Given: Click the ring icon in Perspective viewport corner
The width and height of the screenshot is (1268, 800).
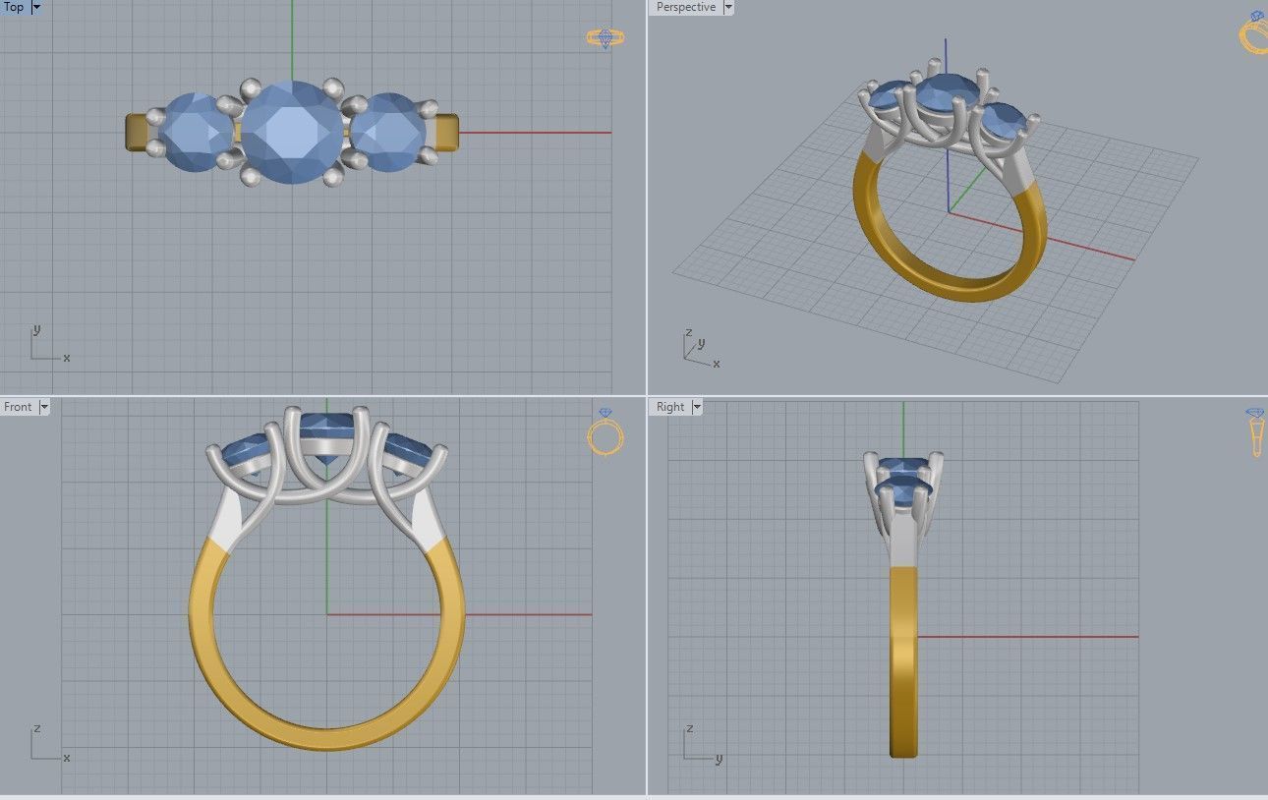Looking at the screenshot, I should (1254, 32).
